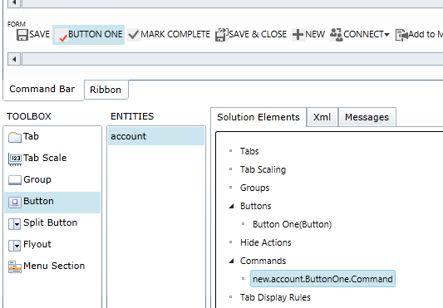Select the Tab Scaling tree item
The width and height of the screenshot is (443, 308).
(263, 169)
